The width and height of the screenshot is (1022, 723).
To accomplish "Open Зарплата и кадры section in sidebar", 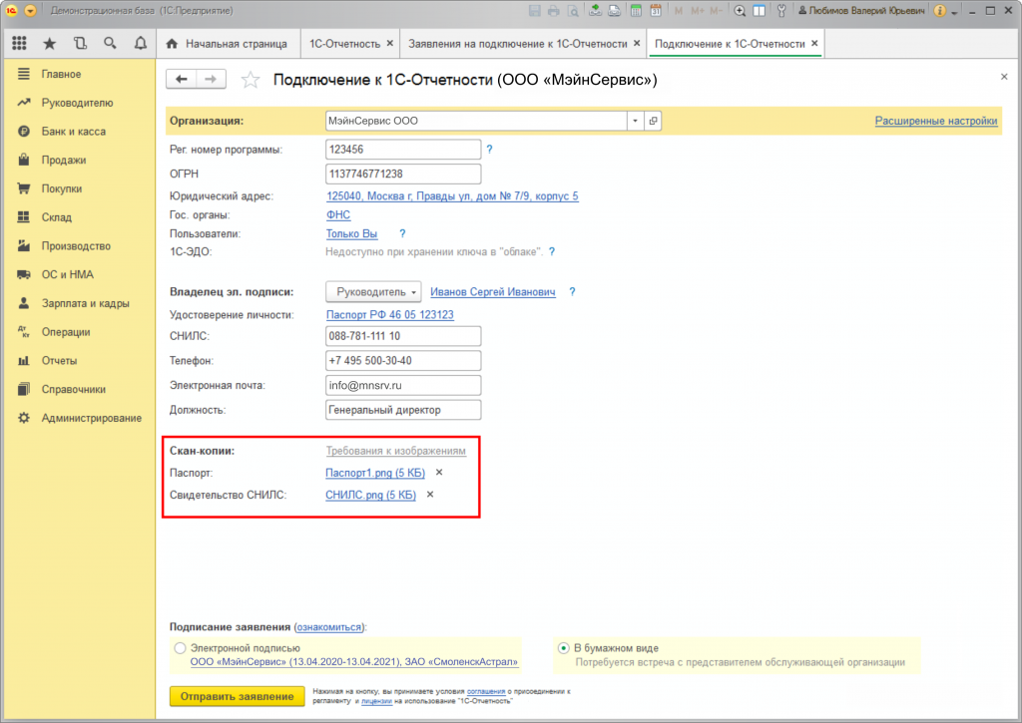I will 85,303.
